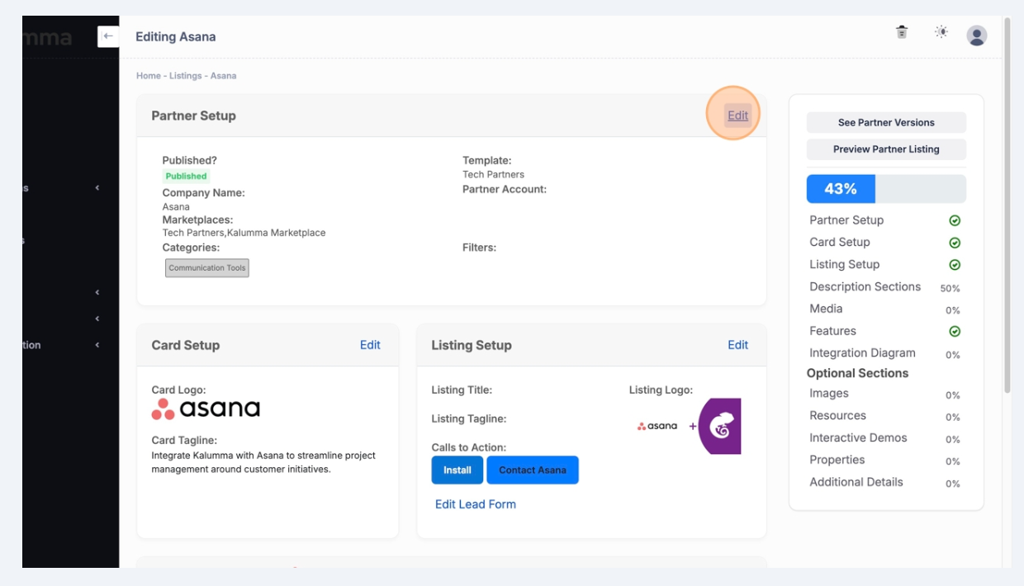Edit the Partner Setup section
This screenshot has width=1024, height=586.
pos(737,116)
